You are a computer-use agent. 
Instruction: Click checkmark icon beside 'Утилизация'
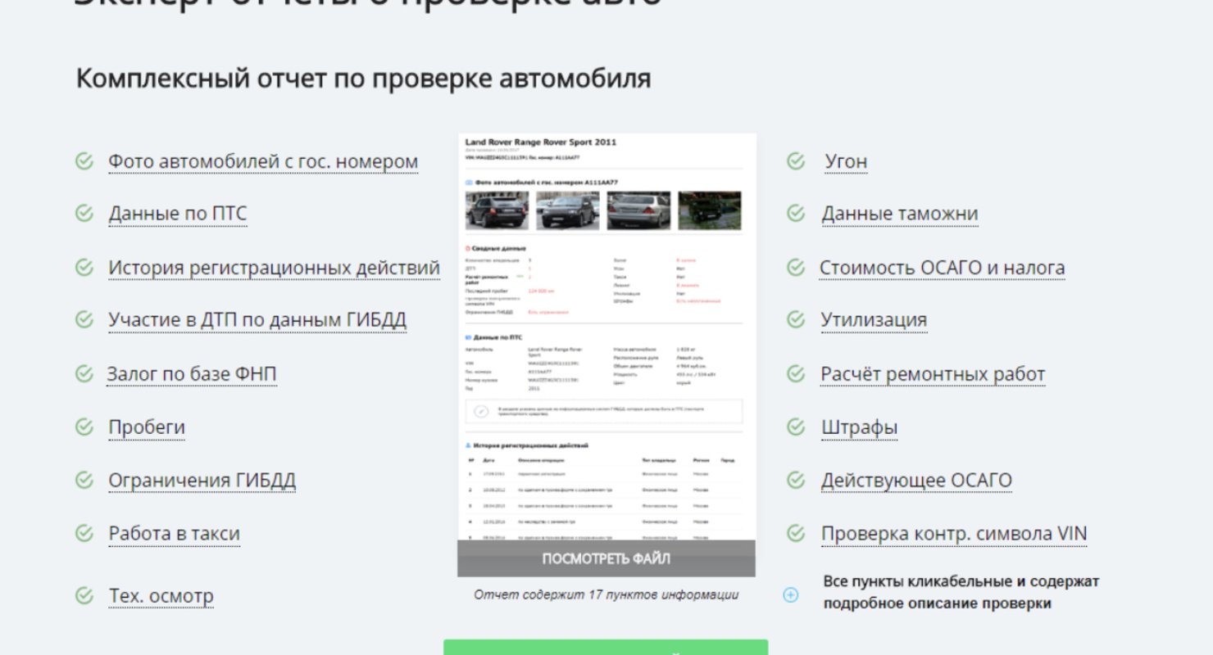coord(796,319)
